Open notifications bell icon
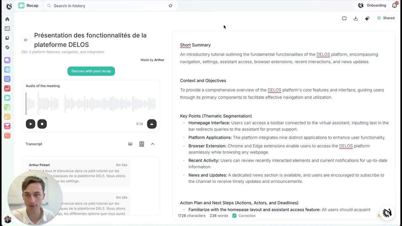The width and height of the screenshot is (402, 226). click(394, 5)
